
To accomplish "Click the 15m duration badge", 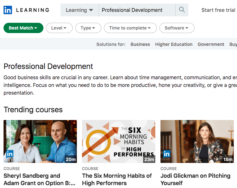I will (228, 159).
